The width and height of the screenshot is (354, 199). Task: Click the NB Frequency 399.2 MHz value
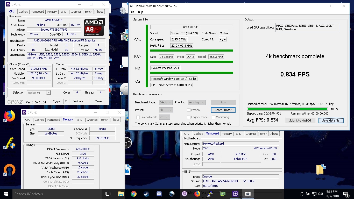102,138
